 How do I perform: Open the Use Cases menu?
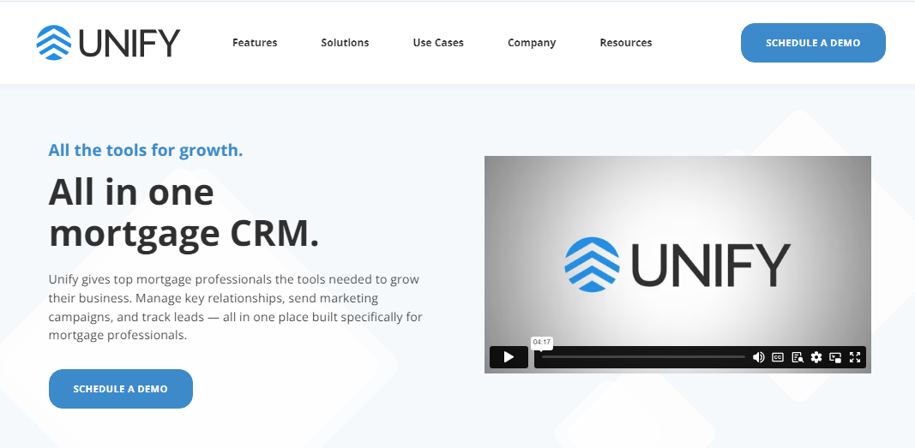(438, 43)
